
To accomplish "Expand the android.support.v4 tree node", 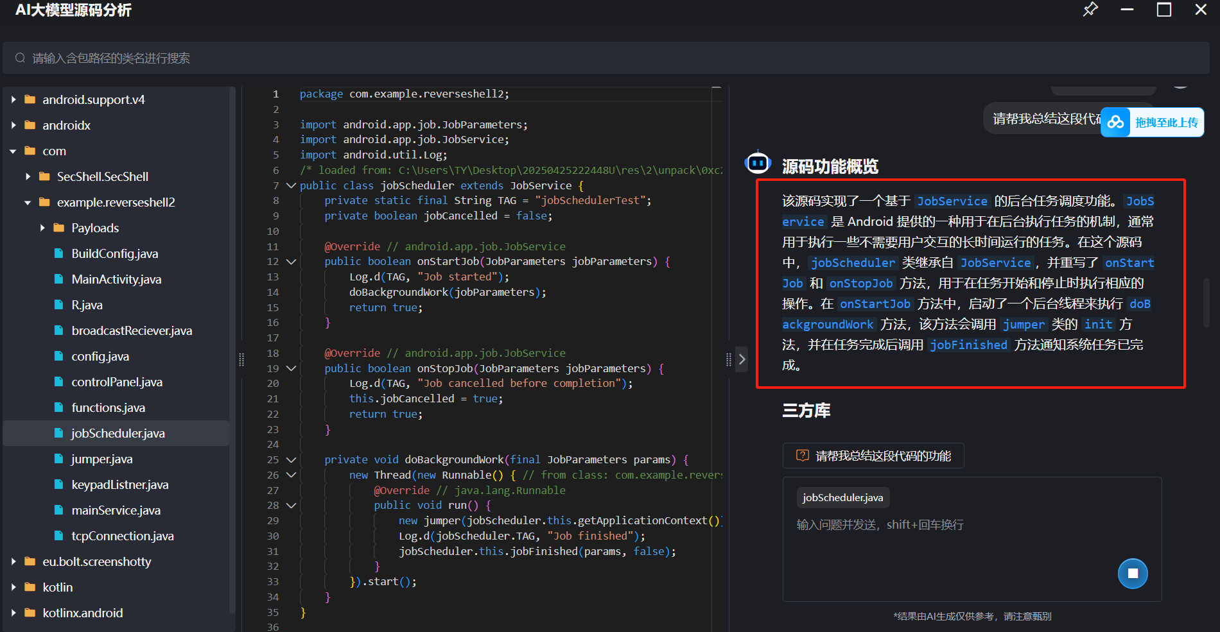I will tap(13, 99).
